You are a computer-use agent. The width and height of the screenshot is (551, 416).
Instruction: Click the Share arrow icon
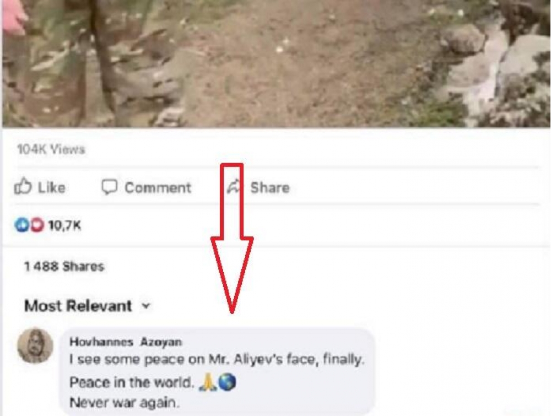(235, 187)
